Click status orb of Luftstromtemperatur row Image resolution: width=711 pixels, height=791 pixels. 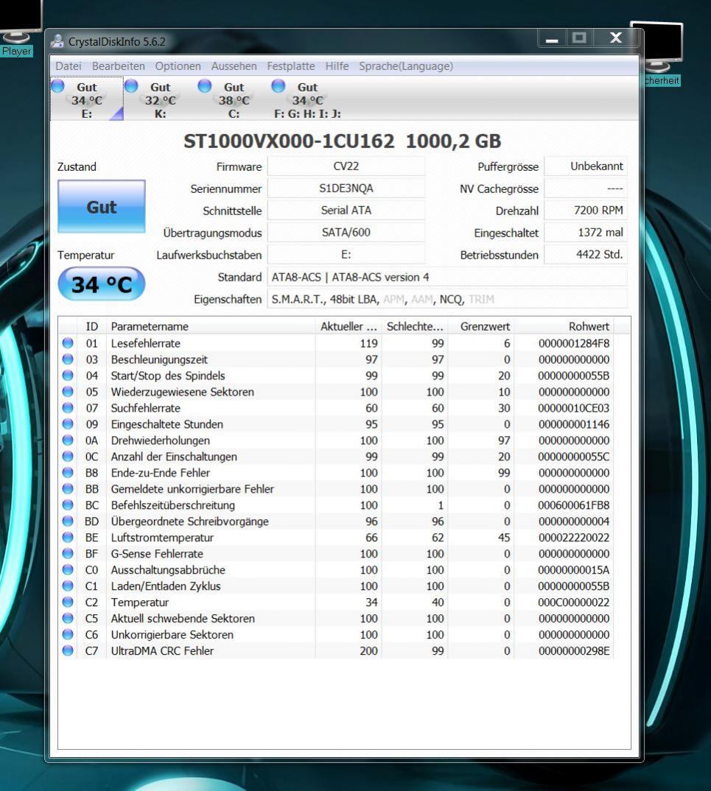(68, 537)
